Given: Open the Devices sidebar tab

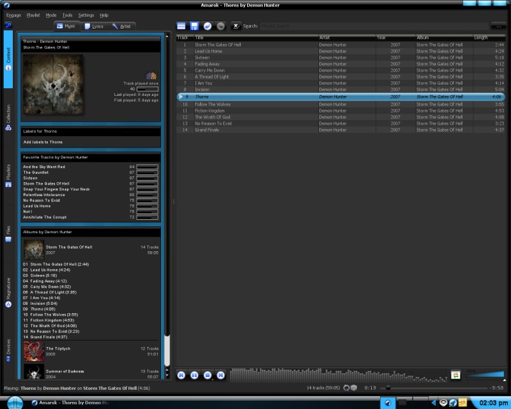Looking at the screenshot, I should (8, 351).
